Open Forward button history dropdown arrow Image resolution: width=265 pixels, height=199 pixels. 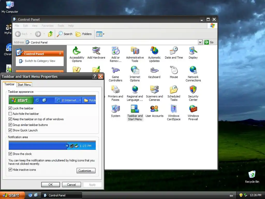tap(44, 34)
